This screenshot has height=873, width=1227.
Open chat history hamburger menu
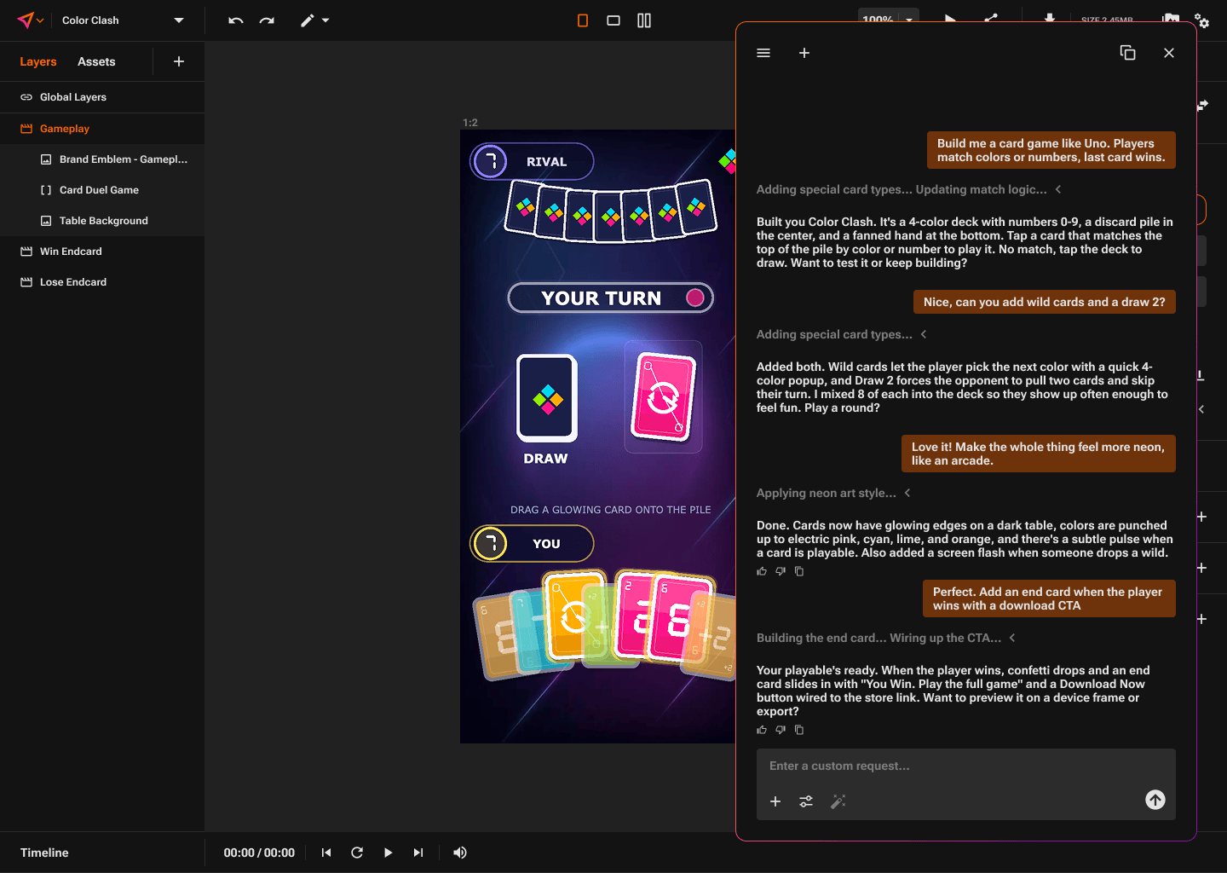point(763,53)
